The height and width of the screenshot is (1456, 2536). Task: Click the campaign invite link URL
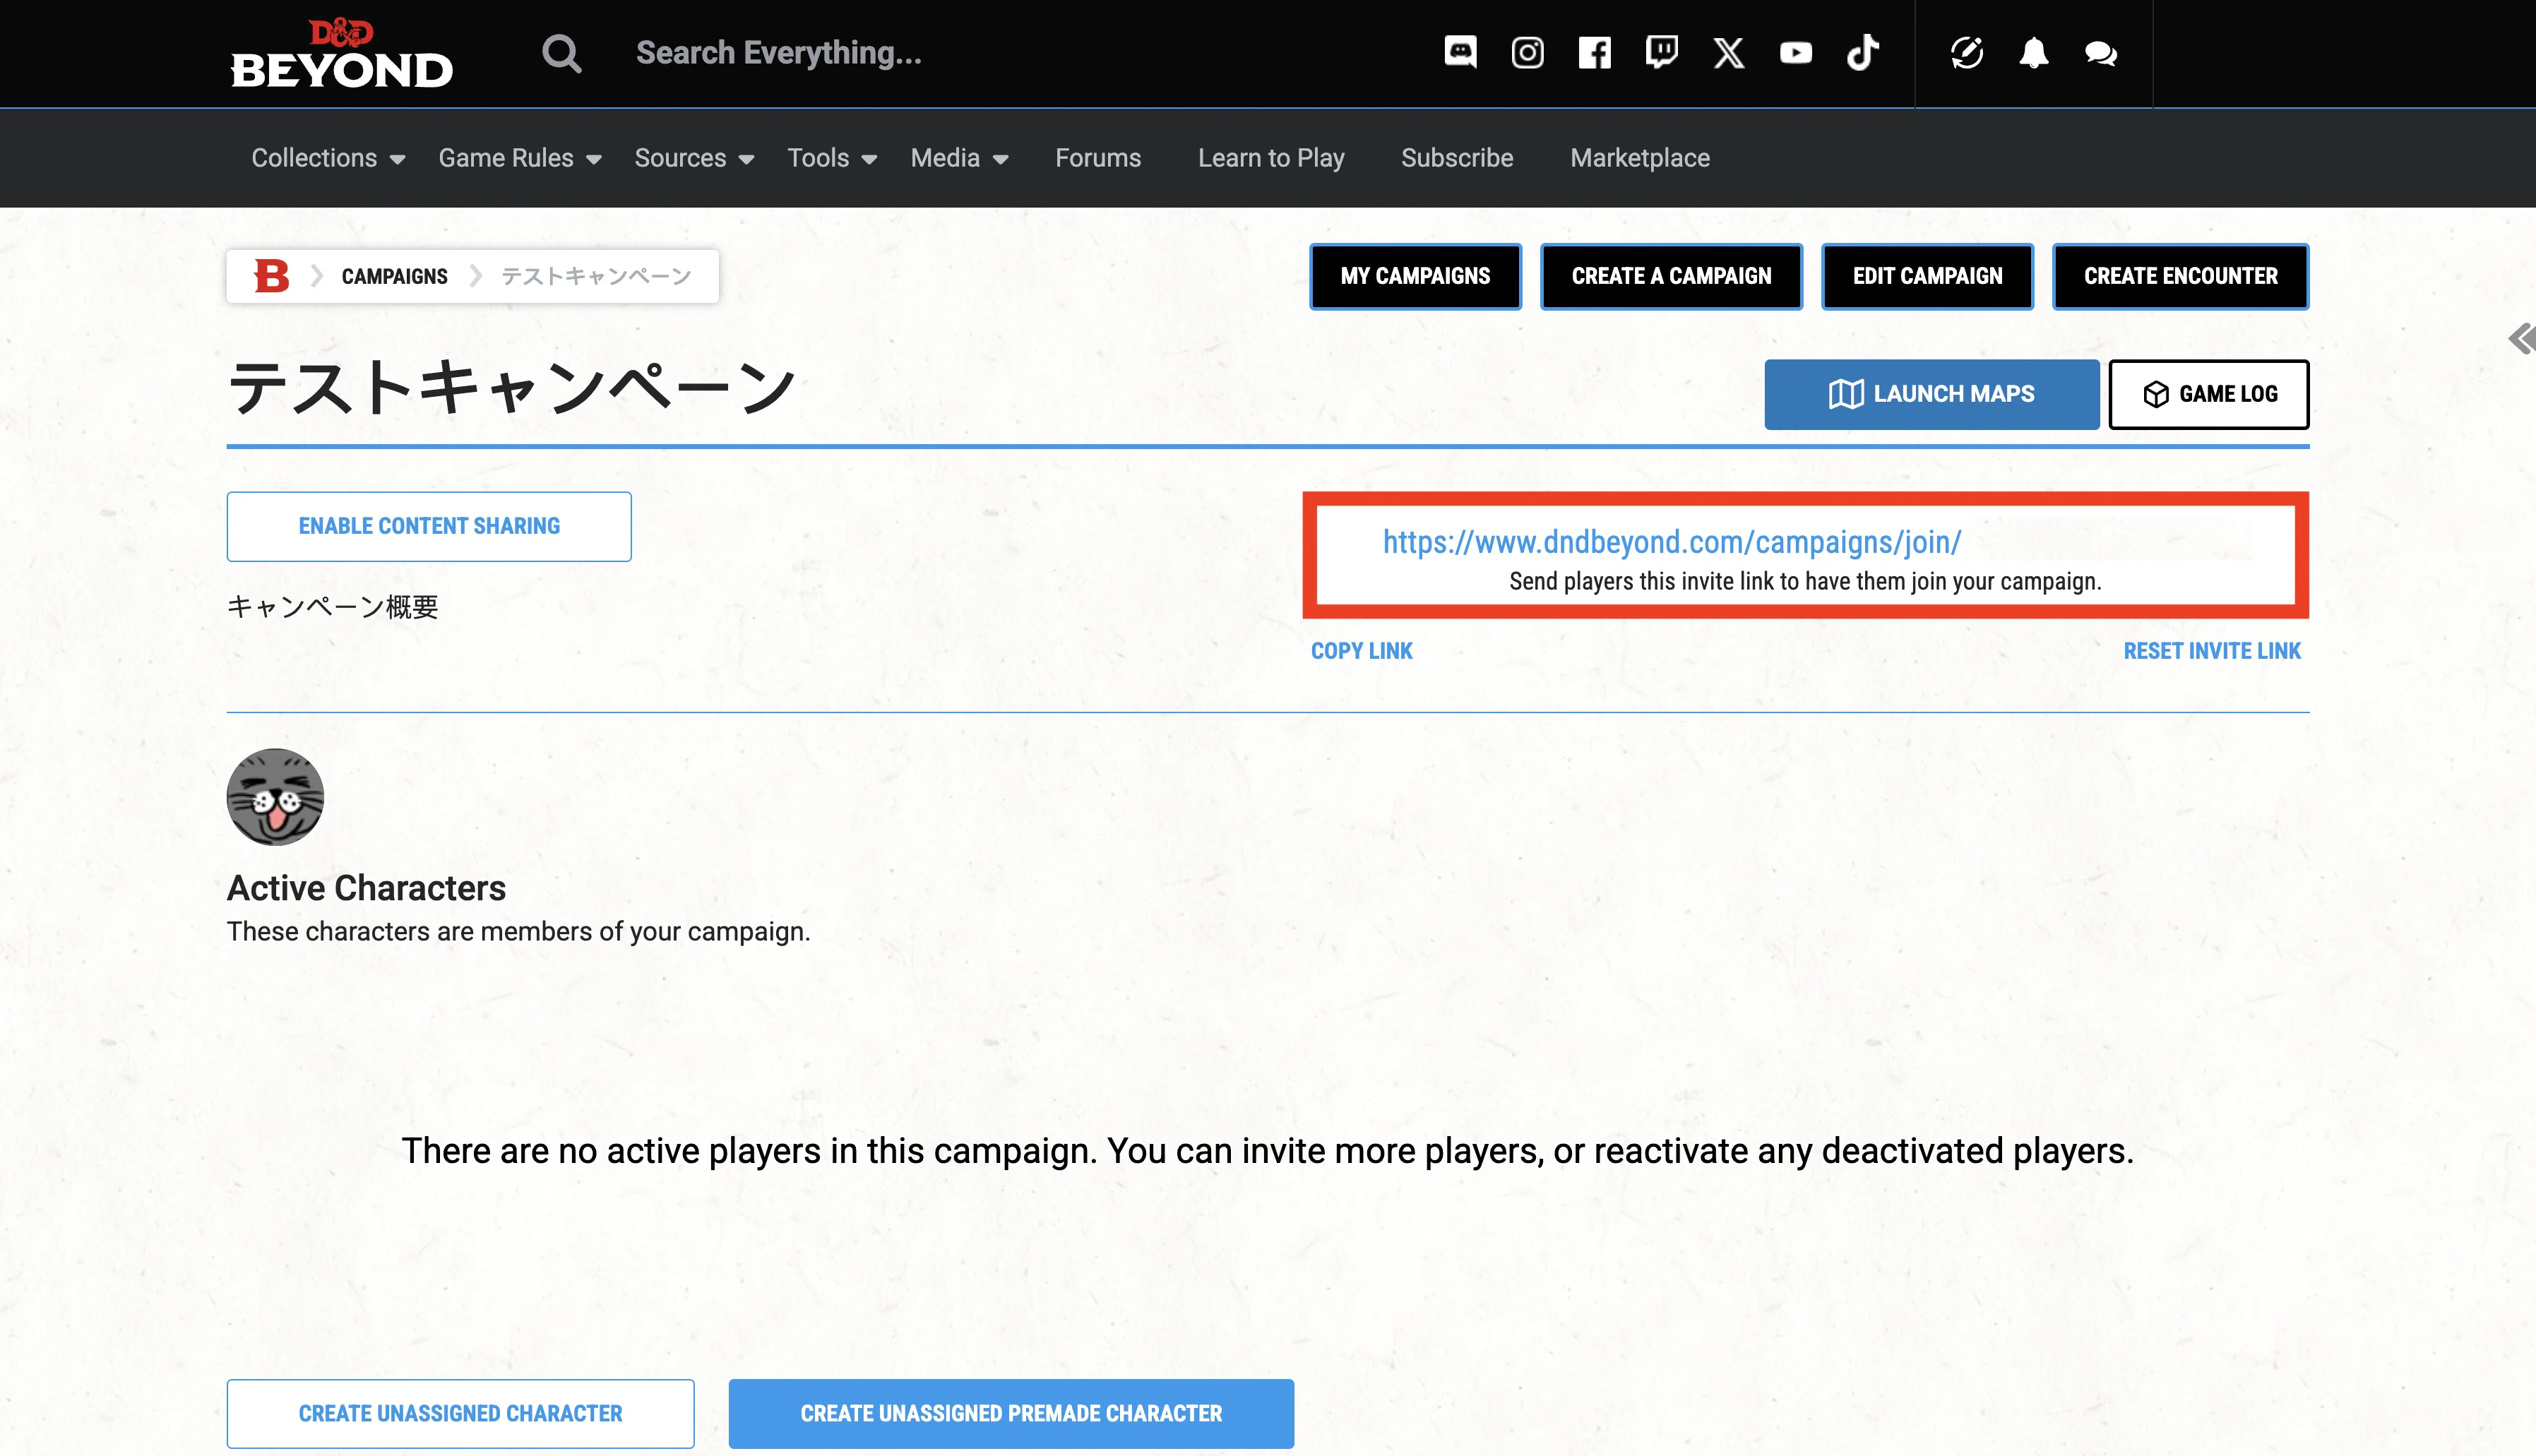[1671, 542]
